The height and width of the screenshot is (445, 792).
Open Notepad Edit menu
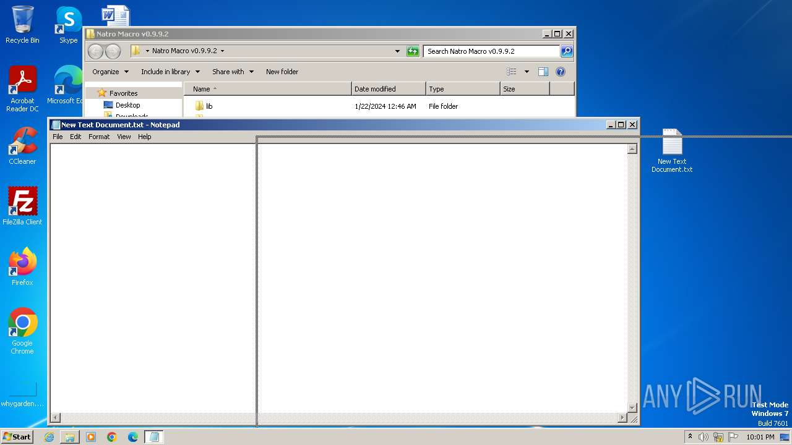(75, 137)
